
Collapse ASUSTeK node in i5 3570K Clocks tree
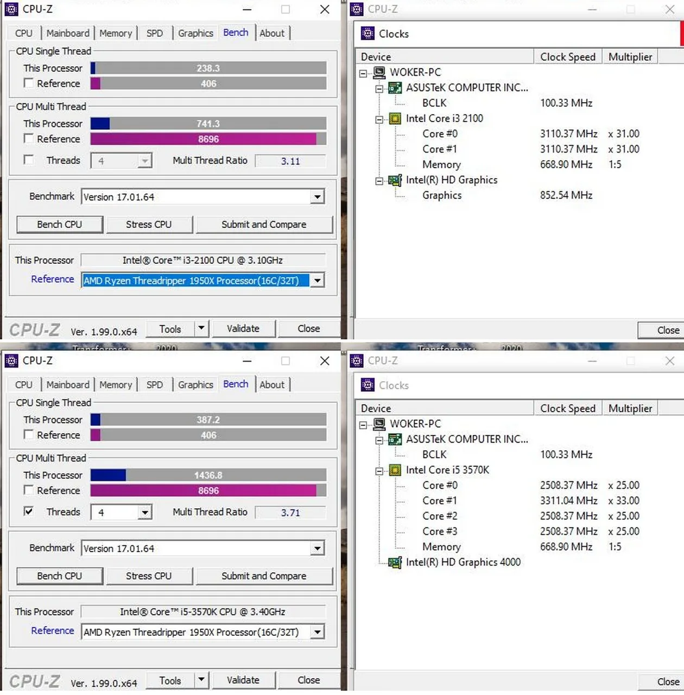point(379,439)
